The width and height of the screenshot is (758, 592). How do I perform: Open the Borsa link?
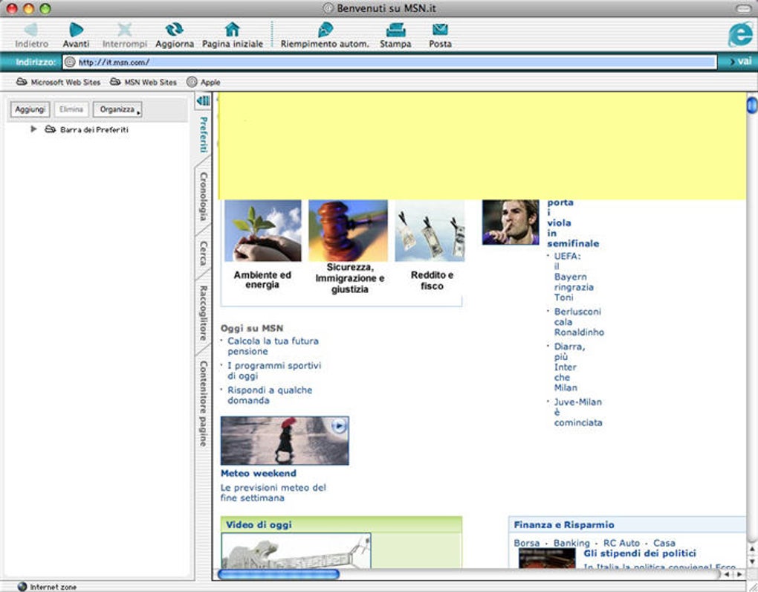click(x=526, y=543)
